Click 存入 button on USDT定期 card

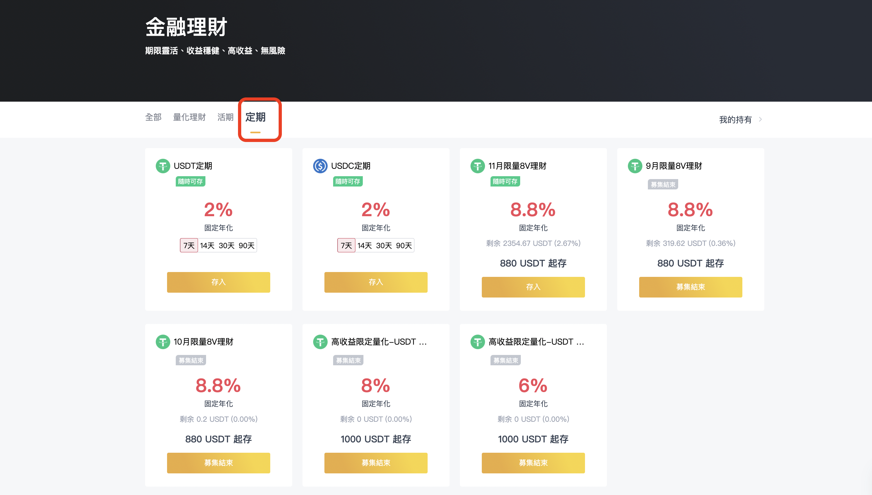(x=218, y=282)
